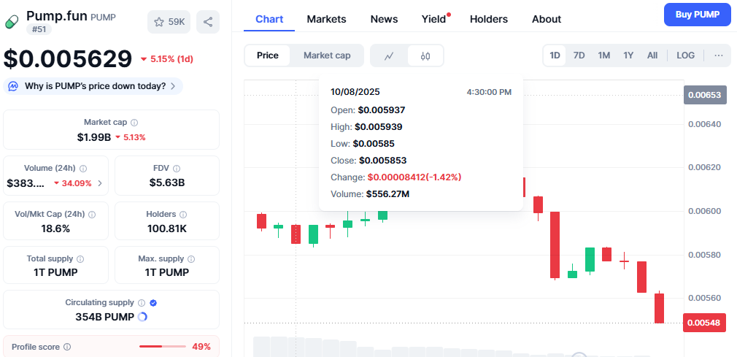
Task: Toggle chart to Market cap view
Action: pyautogui.click(x=327, y=55)
